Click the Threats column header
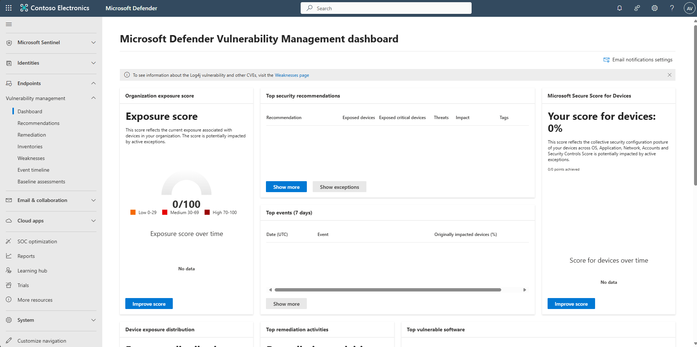 [441, 118]
